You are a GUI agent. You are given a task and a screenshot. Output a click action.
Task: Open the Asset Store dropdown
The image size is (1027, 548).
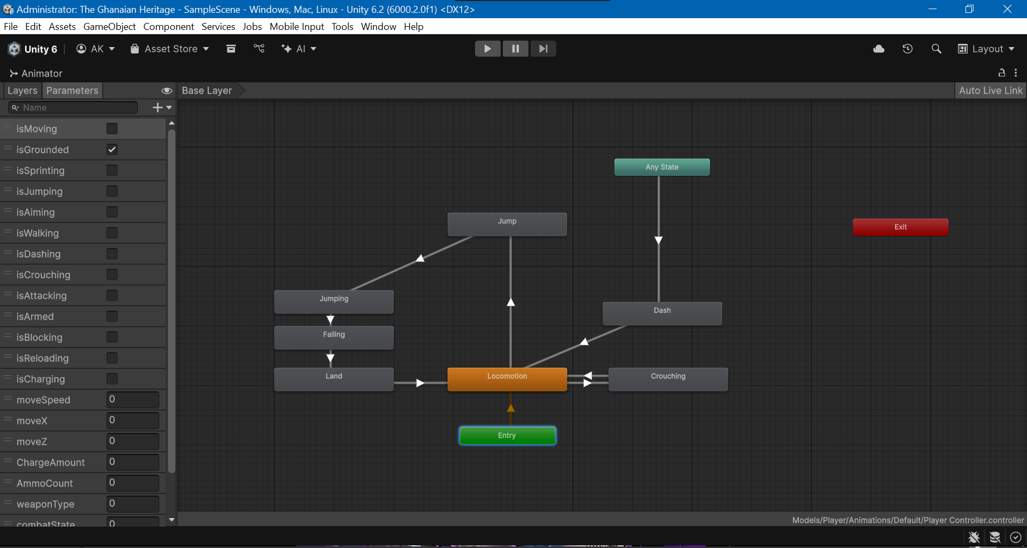(170, 49)
